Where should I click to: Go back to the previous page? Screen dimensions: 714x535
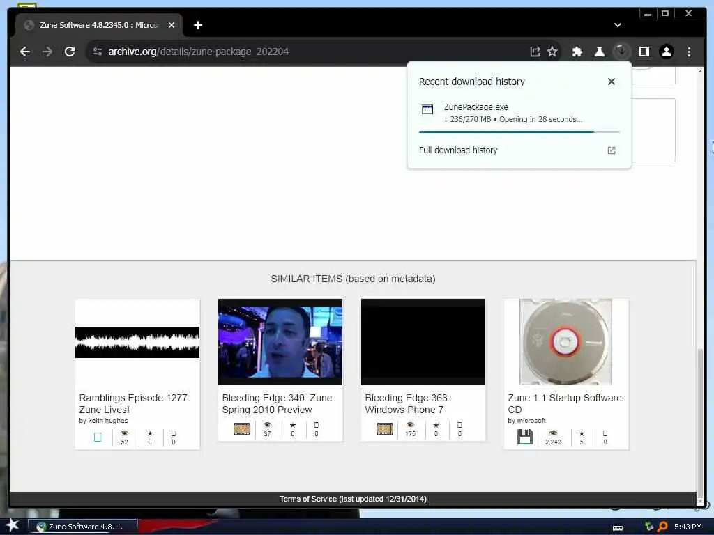tap(25, 52)
